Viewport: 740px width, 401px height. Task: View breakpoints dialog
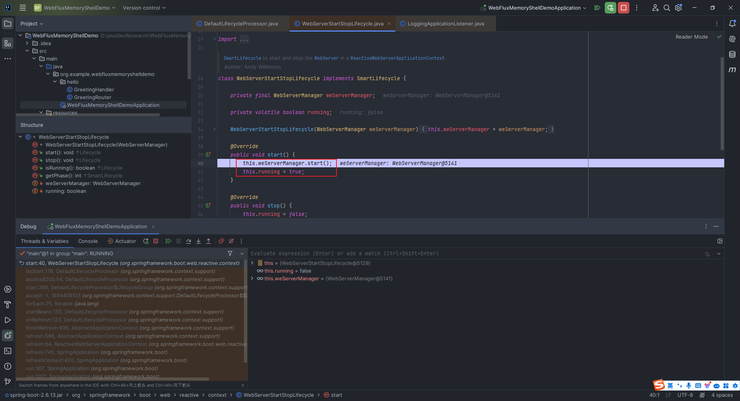tap(221, 241)
